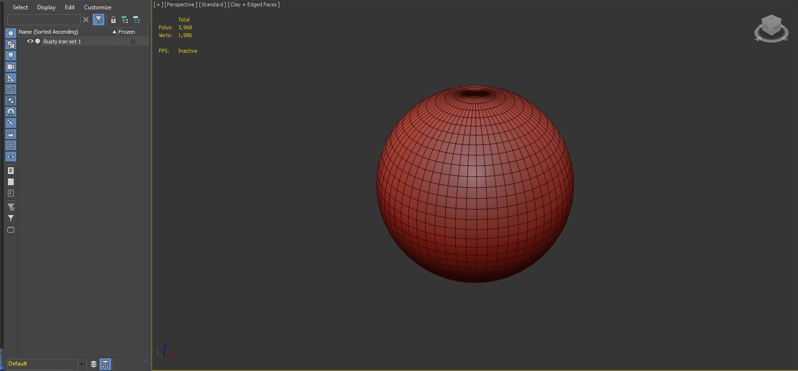Toggle Display Geometry filter icon
Image resolution: width=798 pixels, height=371 pixels.
tap(11, 33)
